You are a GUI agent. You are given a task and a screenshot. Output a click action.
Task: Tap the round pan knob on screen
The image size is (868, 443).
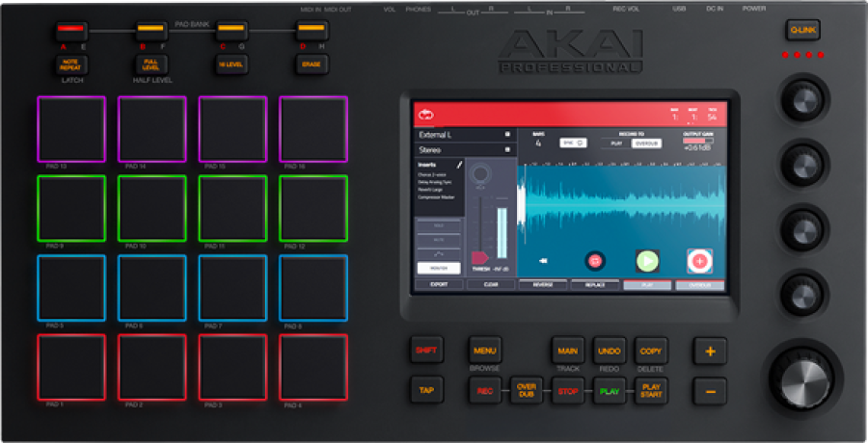(480, 174)
